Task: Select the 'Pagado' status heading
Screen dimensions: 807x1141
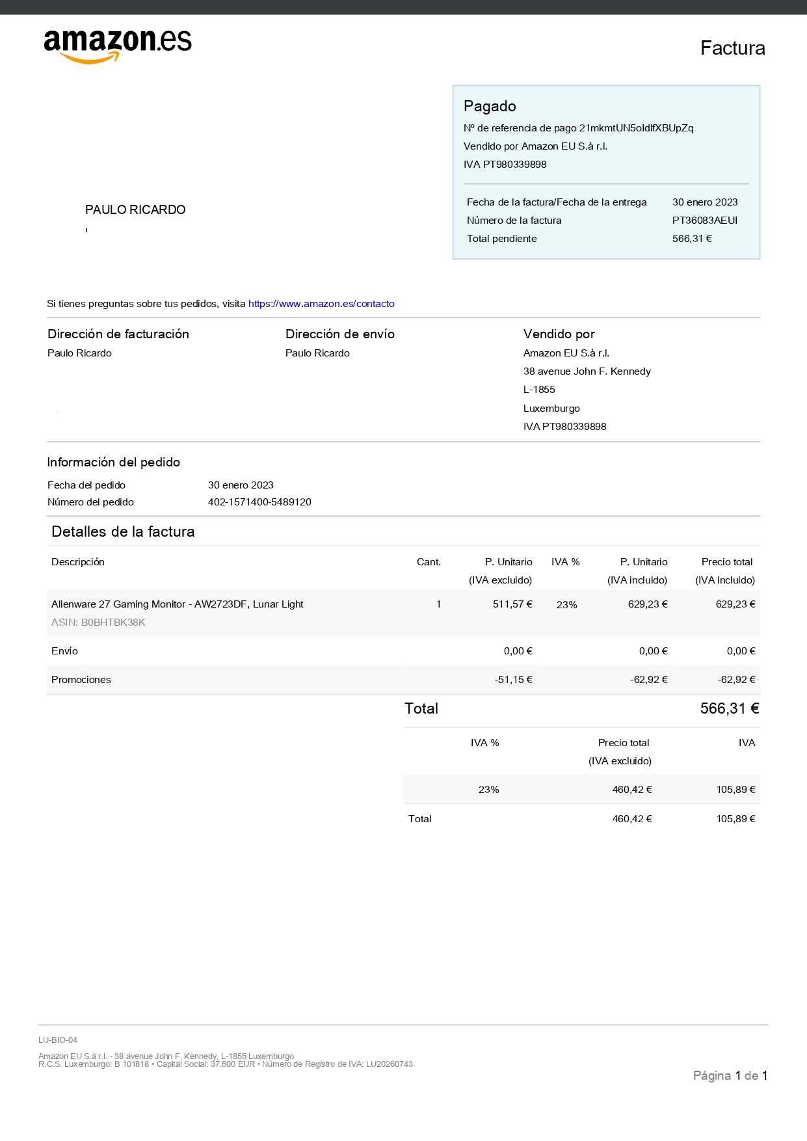Action: [x=490, y=106]
